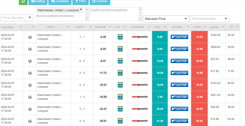Sort by the LIQUIDEZ column header

pos(217,27)
